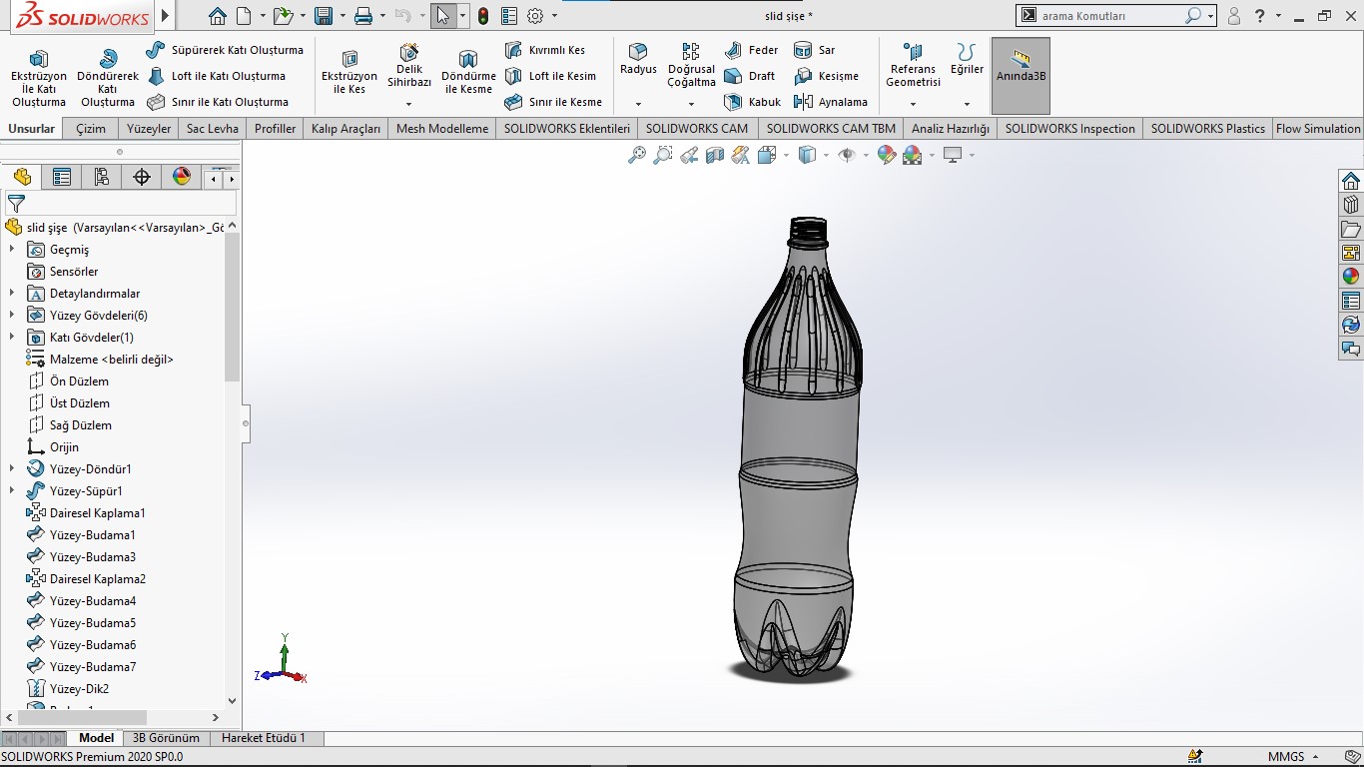Open the DisplayManager color ball tab
Viewport: 1364px width, 767px height.
182,178
